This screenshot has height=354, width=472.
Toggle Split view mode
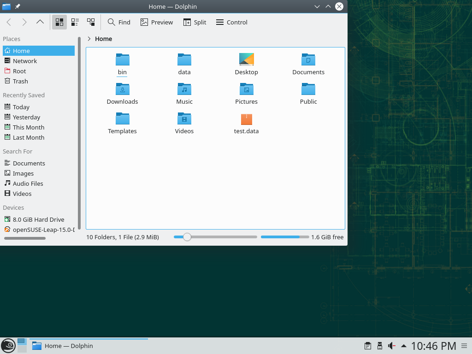coord(195,22)
